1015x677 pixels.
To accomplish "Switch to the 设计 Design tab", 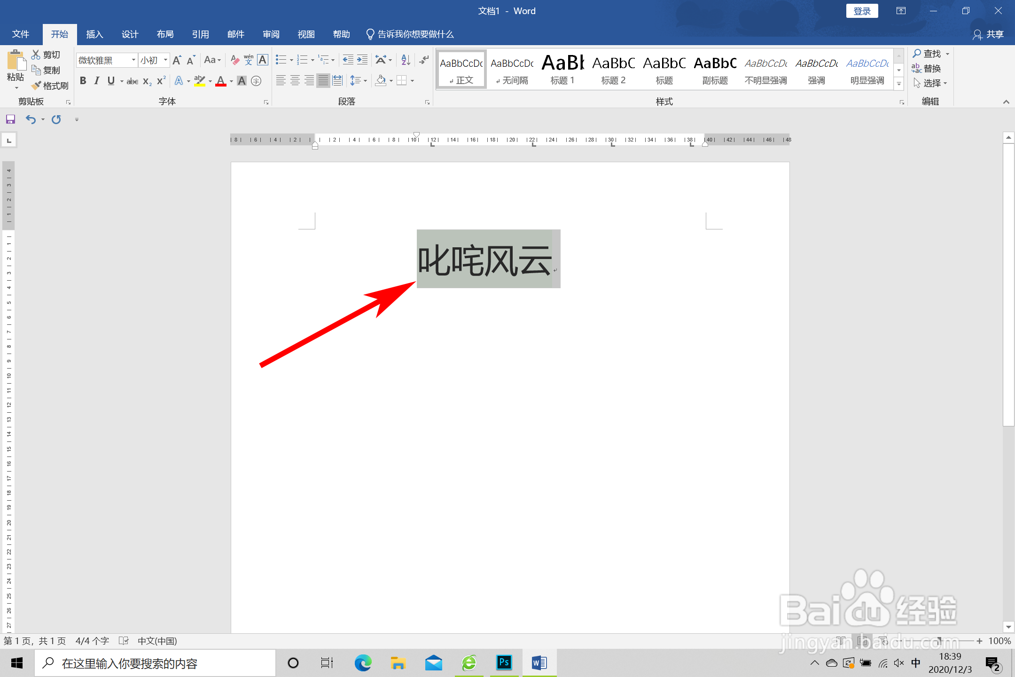I will point(130,34).
